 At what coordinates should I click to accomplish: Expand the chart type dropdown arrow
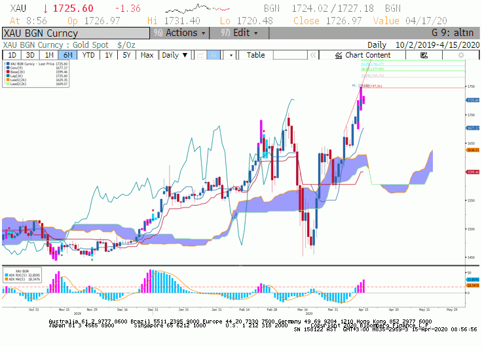[231, 55]
